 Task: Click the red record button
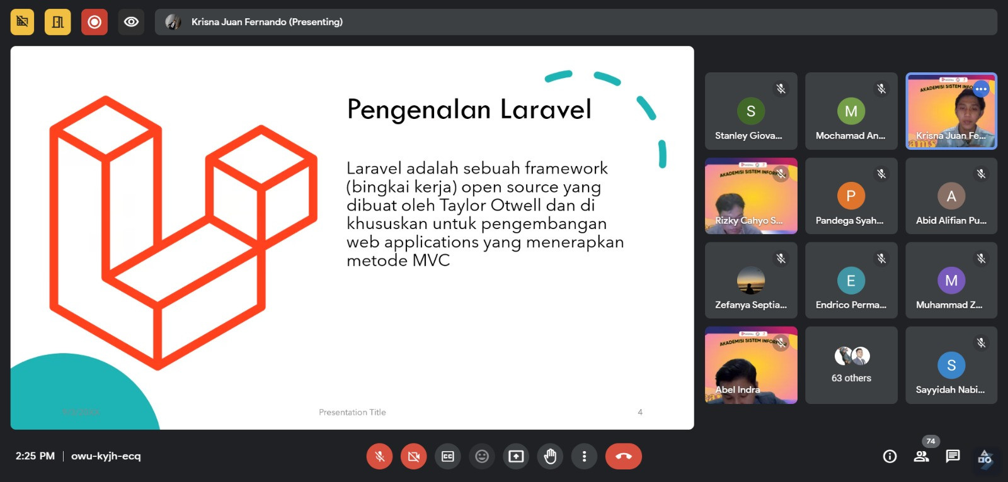[94, 22]
